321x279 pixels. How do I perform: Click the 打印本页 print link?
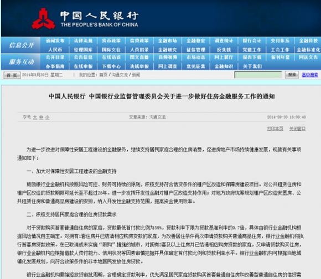click(x=275, y=129)
